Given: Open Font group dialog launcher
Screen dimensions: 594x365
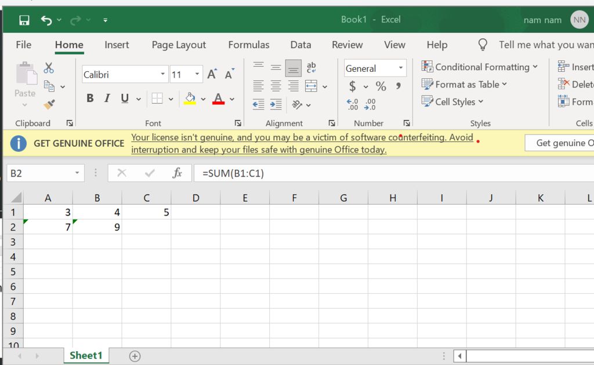Looking at the screenshot, I should pyautogui.click(x=238, y=123).
